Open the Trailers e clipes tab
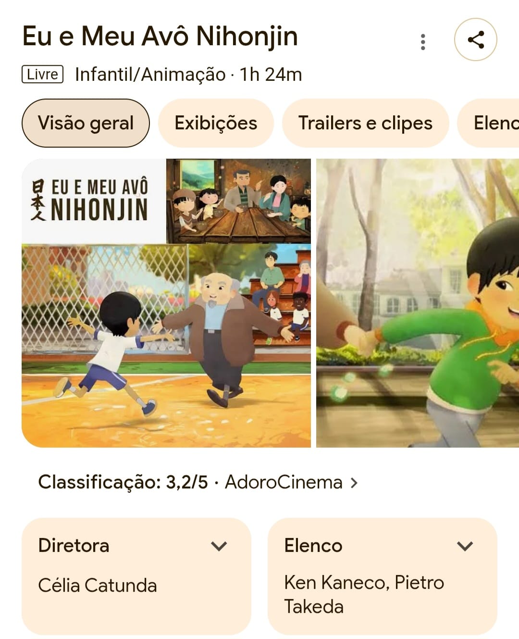519x639 pixels. click(x=365, y=123)
